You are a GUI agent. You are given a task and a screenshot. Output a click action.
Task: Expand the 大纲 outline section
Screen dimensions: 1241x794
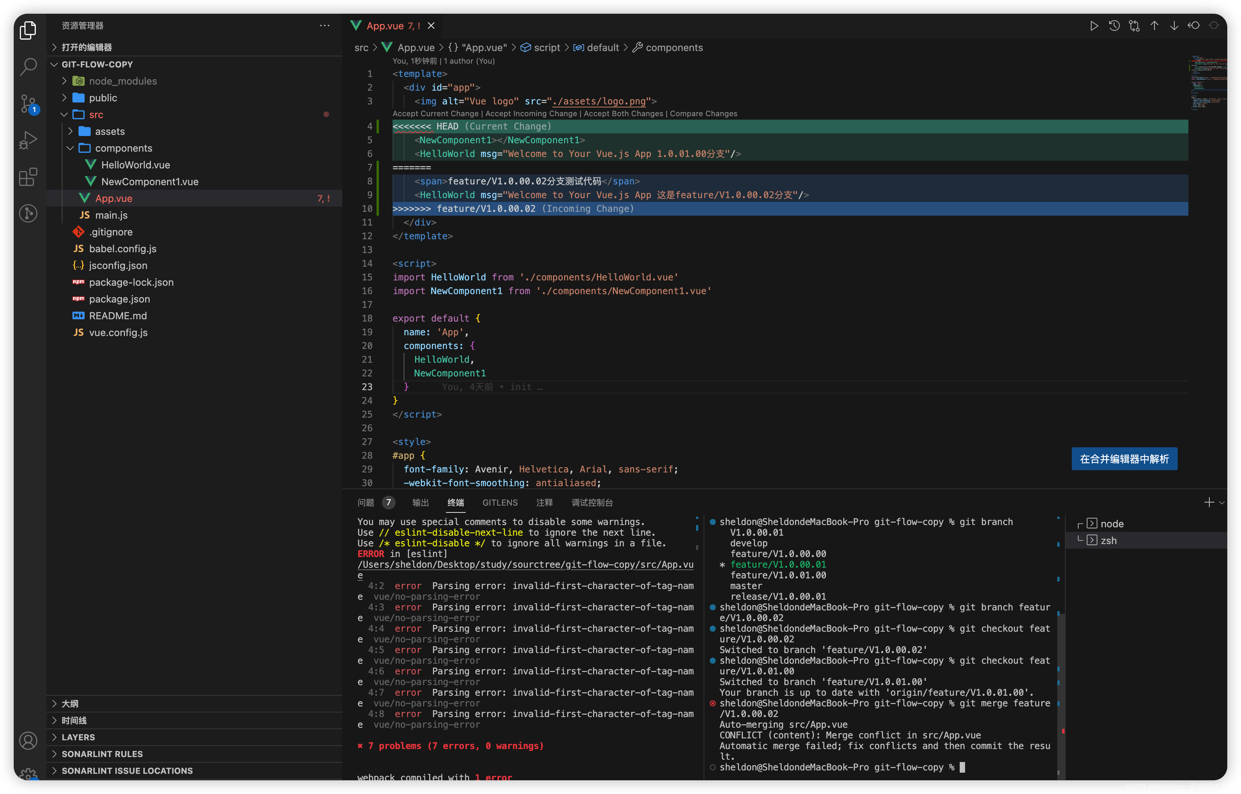pyautogui.click(x=194, y=703)
